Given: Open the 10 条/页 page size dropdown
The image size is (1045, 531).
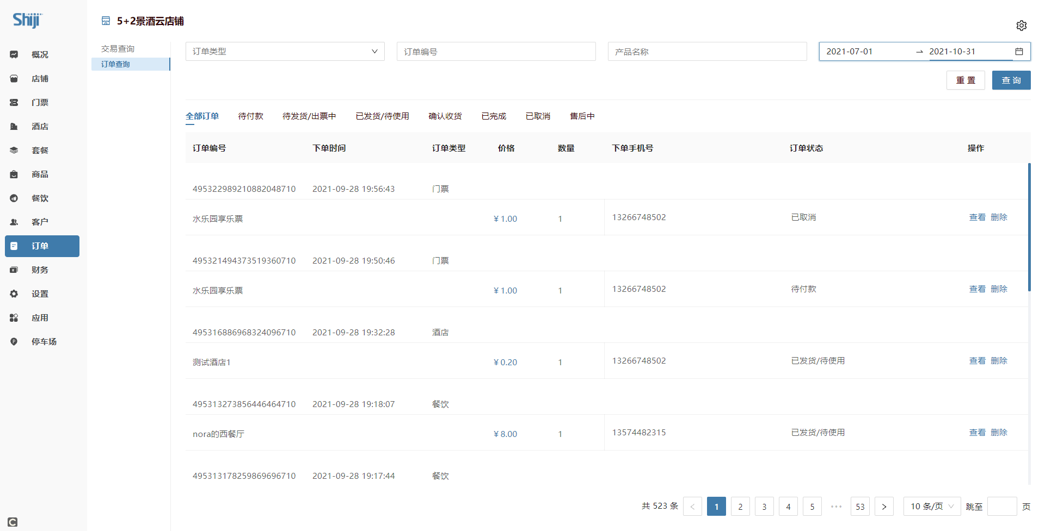Looking at the screenshot, I should coord(932,506).
